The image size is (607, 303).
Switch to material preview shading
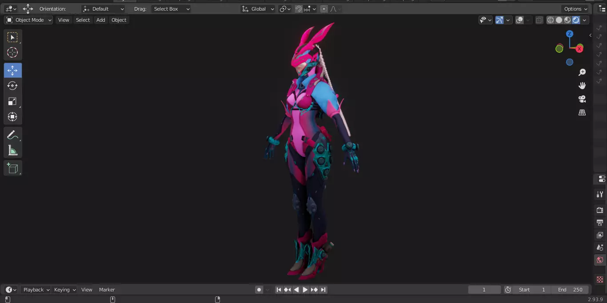tap(567, 20)
